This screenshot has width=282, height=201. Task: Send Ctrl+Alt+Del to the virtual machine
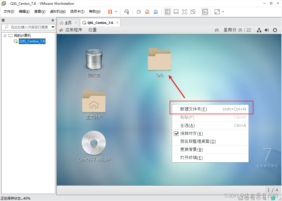tap(127, 12)
